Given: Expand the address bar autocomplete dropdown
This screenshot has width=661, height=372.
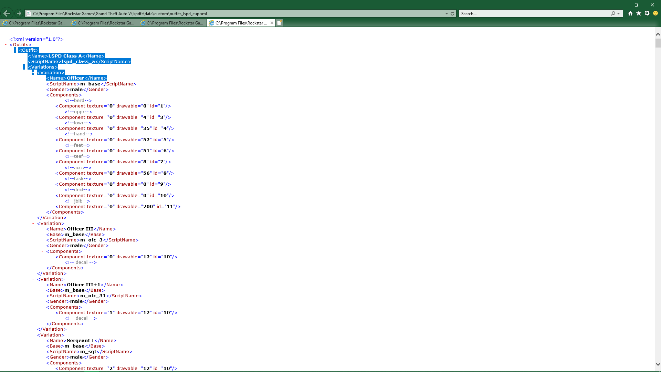Looking at the screenshot, I should point(447,14).
